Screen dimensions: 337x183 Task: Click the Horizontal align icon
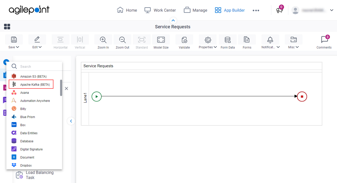[x=61, y=40]
